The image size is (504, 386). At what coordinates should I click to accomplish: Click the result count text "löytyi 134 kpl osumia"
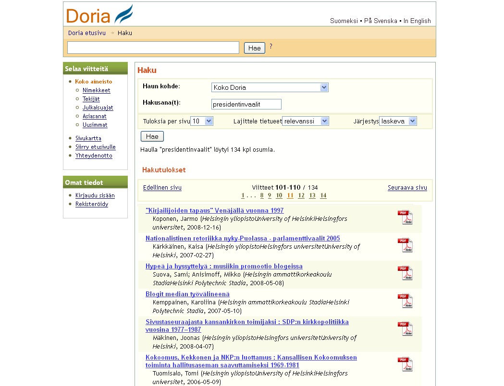pos(244,150)
